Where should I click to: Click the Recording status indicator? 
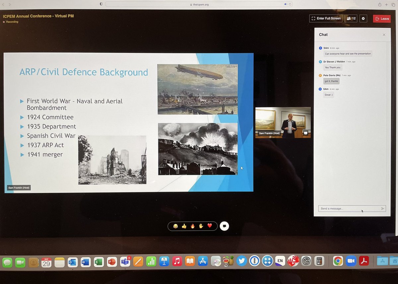coord(11,22)
